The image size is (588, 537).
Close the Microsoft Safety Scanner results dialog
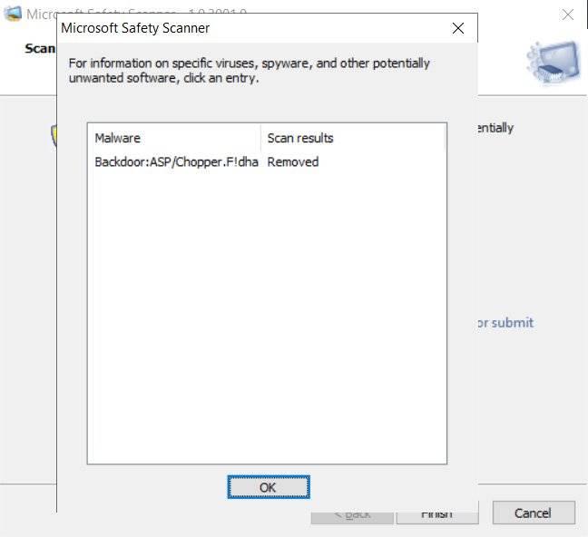458,28
